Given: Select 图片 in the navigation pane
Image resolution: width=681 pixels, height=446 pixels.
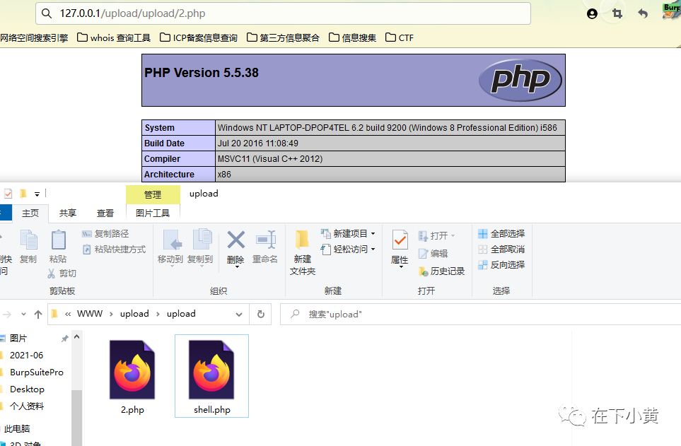Looking at the screenshot, I should (18, 339).
